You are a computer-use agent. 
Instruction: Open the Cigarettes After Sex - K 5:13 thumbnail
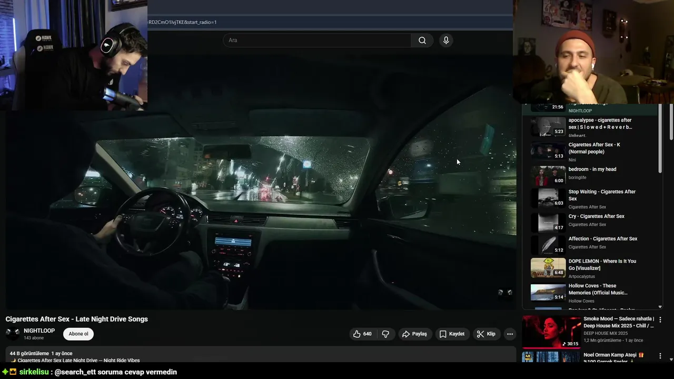pos(548,151)
